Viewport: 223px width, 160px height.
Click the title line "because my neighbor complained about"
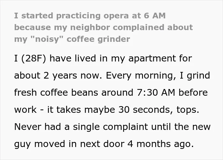[x=104, y=28]
